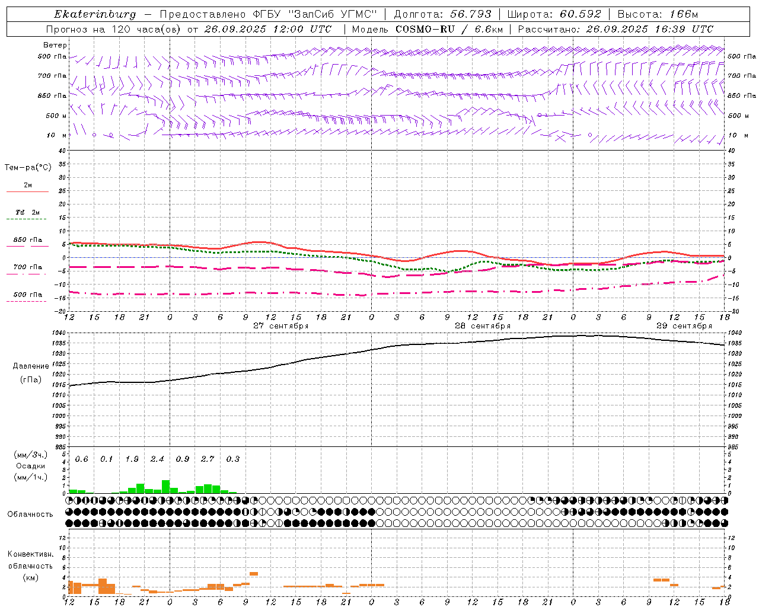Viewport: 759px width, 607px height.
Task: Click the 2.7 precipitation total value
Action: 208,459
